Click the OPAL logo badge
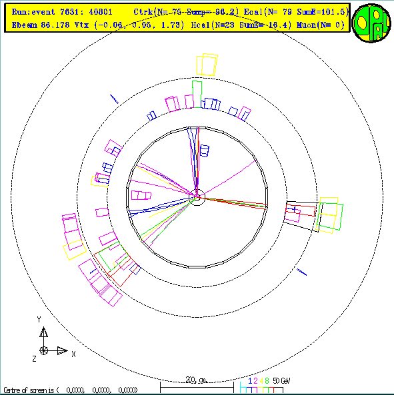 371,23
